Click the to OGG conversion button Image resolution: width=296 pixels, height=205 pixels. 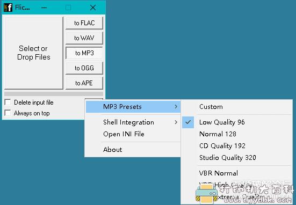click(84, 68)
